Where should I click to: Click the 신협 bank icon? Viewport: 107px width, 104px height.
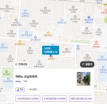[78, 46]
